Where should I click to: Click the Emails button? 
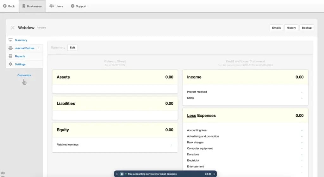(x=276, y=28)
